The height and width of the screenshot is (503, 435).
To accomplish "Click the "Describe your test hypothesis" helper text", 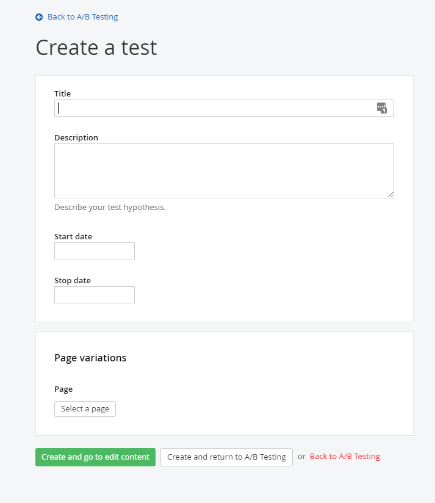I will click(110, 207).
